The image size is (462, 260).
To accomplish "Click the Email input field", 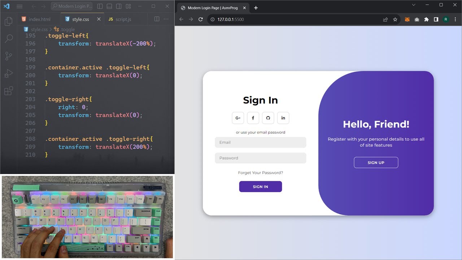I will (x=261, y=142).
